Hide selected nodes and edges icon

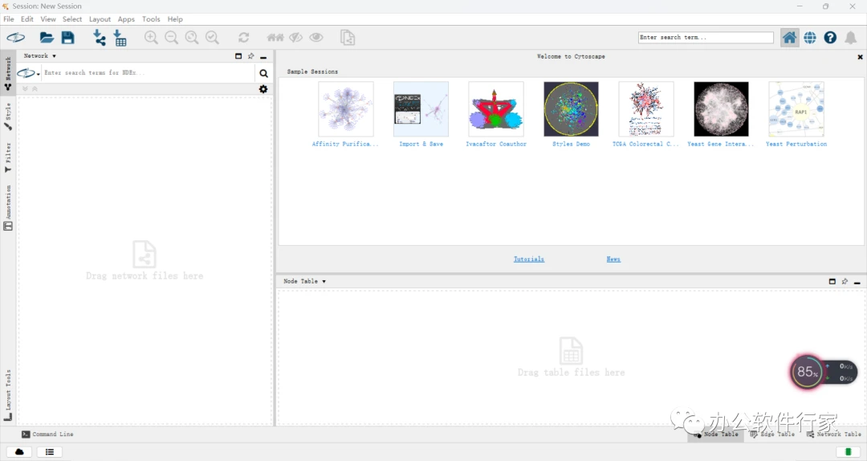point(295,38)
